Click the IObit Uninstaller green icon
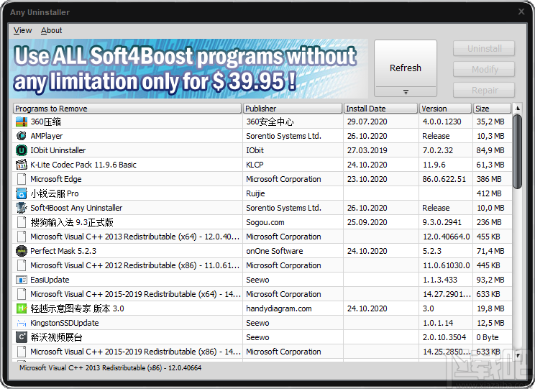The width and height of the screenshot is (535, 389). [22, 150]
